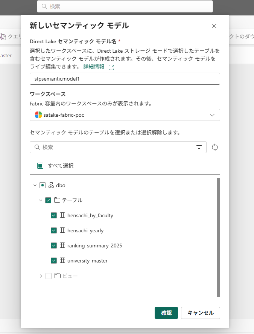Click the ビュー folder icon
Image resolution: width=254 pixels, height=334 pixels.
point(57,276)
